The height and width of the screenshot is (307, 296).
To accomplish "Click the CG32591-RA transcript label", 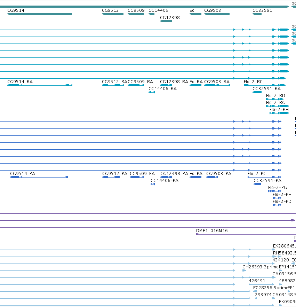I will tap(267, 89).
